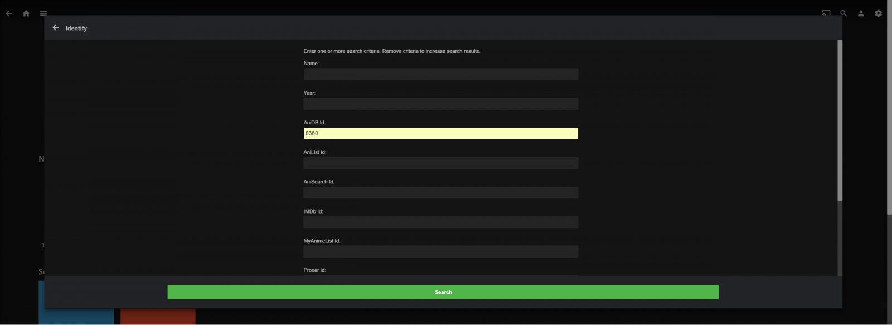Screen dimensions: 892x325
Task: Focus the AniSearch Id input field
Action: click(440, 192)
